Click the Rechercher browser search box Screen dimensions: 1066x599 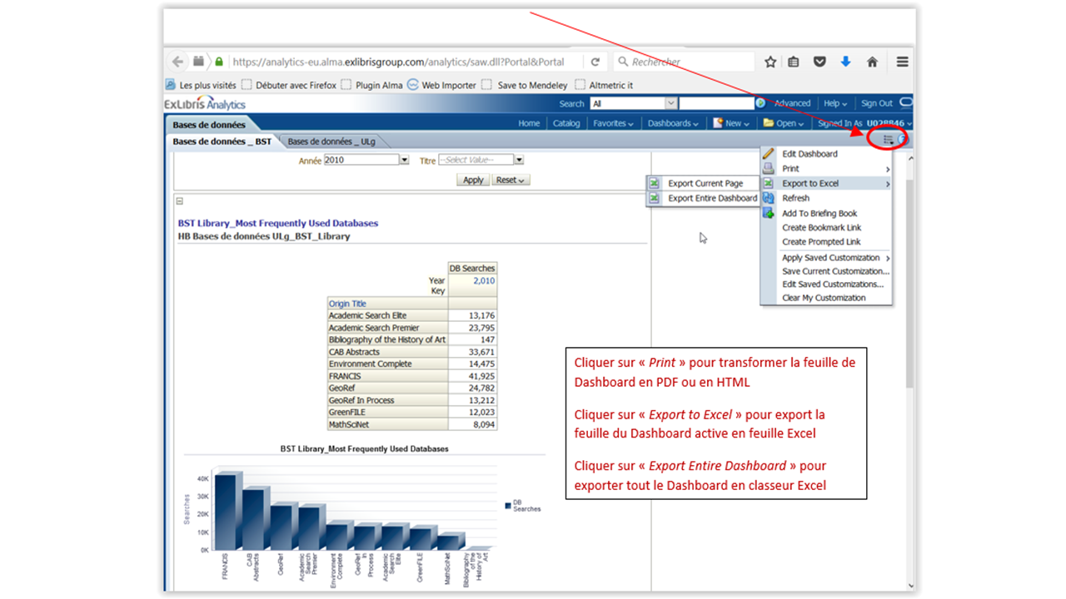pos(685,62)
